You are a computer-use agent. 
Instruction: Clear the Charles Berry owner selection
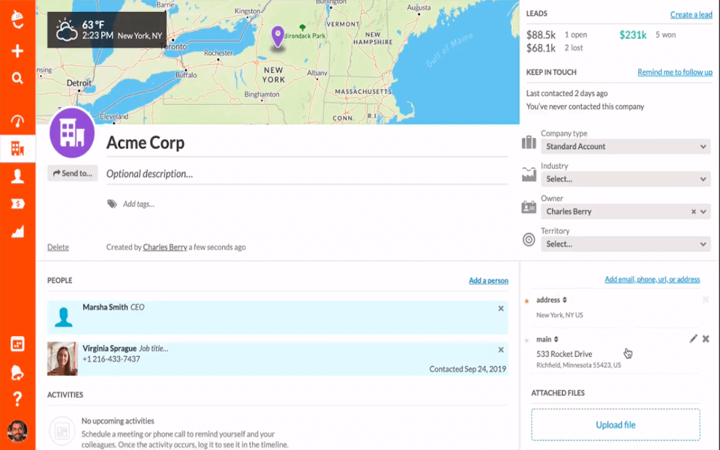coord(693,211)
